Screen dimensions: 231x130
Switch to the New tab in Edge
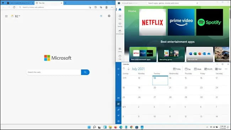point(49,3)
